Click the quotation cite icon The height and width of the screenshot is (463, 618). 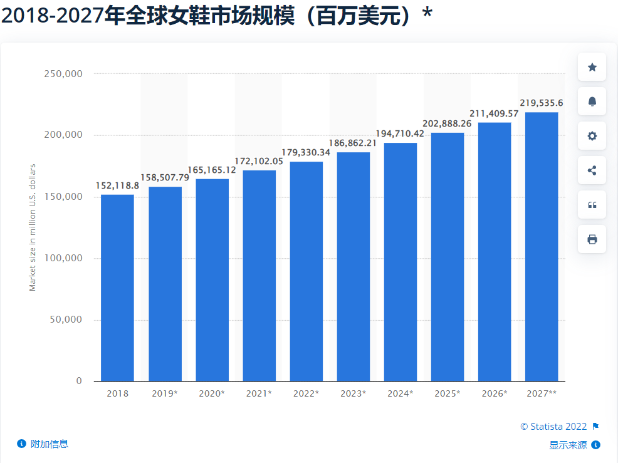tap(592, 205)
